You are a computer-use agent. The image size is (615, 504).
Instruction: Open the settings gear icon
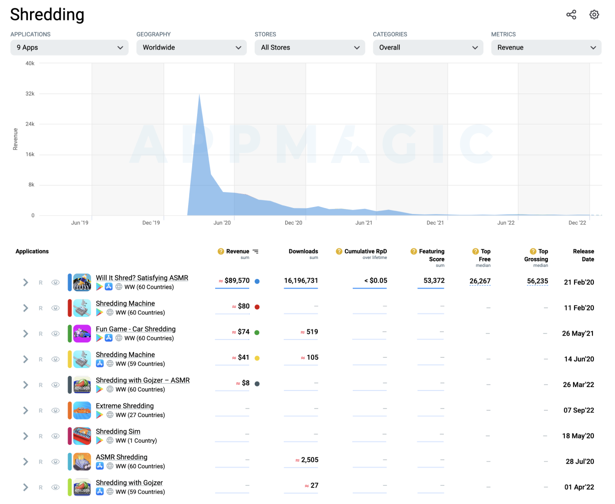click(x=594, y=14)
